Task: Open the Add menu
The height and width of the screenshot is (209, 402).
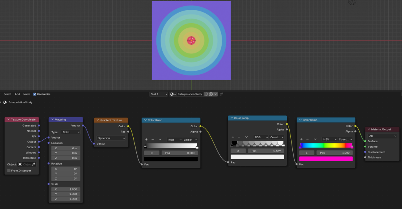Action: coord(17,94)
